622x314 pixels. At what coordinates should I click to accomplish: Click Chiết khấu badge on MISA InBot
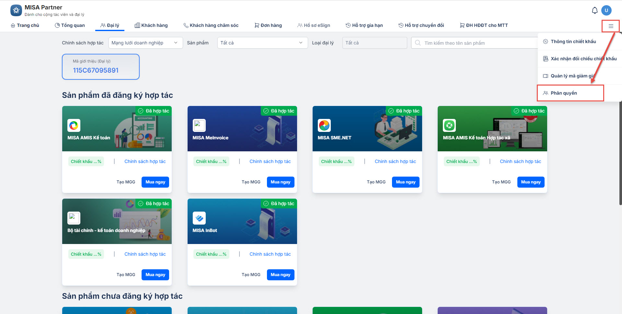pos(211,254)
